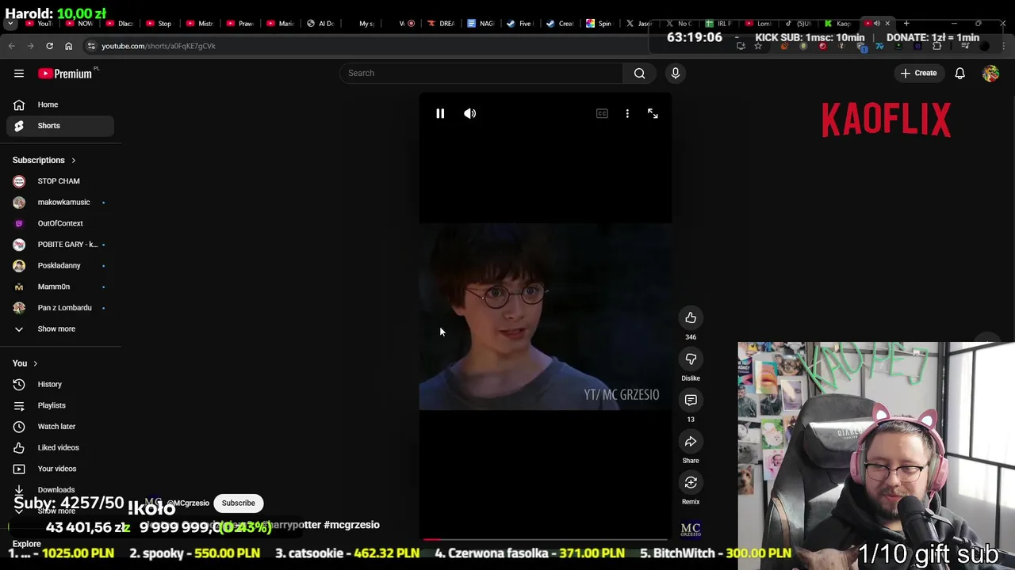The image size is (1015, 570).
Task: Mute the short's volume
Action: tap(470, 113)
